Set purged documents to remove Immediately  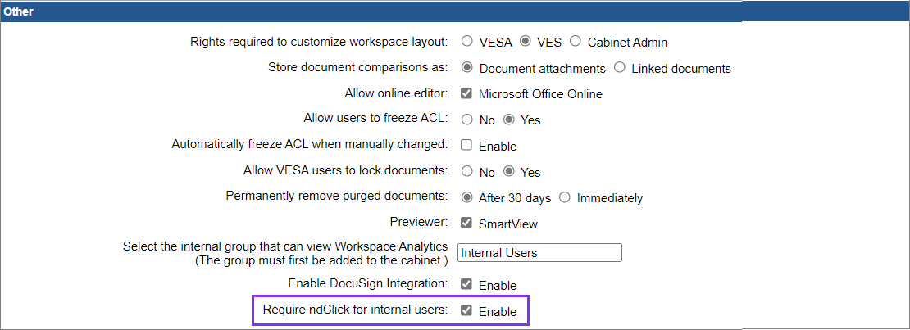pos(565,198)
